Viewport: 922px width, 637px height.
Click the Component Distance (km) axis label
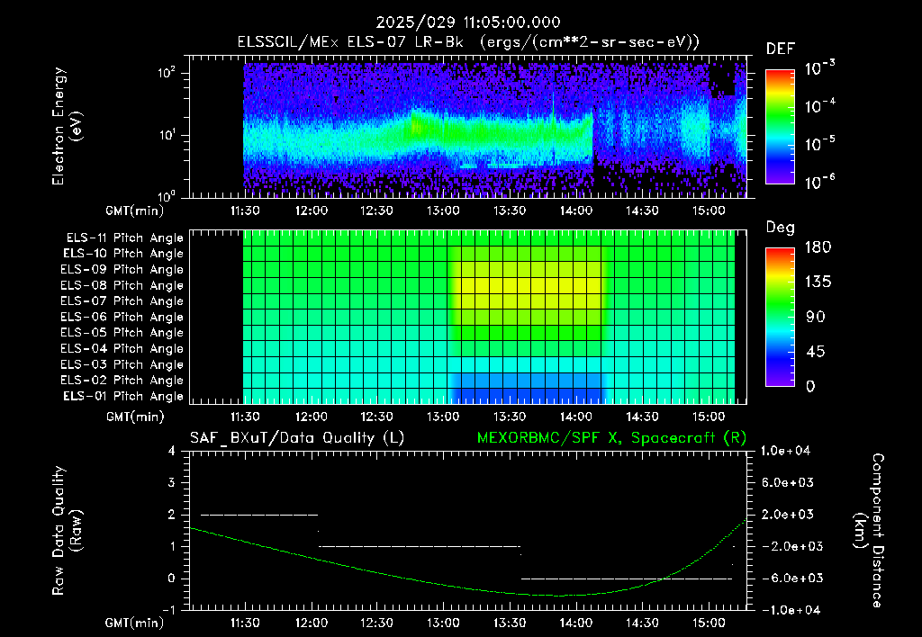[x=869, y=531]
